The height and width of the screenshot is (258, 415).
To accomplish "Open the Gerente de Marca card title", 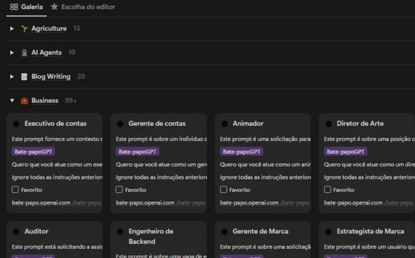I will click(261, 232).
